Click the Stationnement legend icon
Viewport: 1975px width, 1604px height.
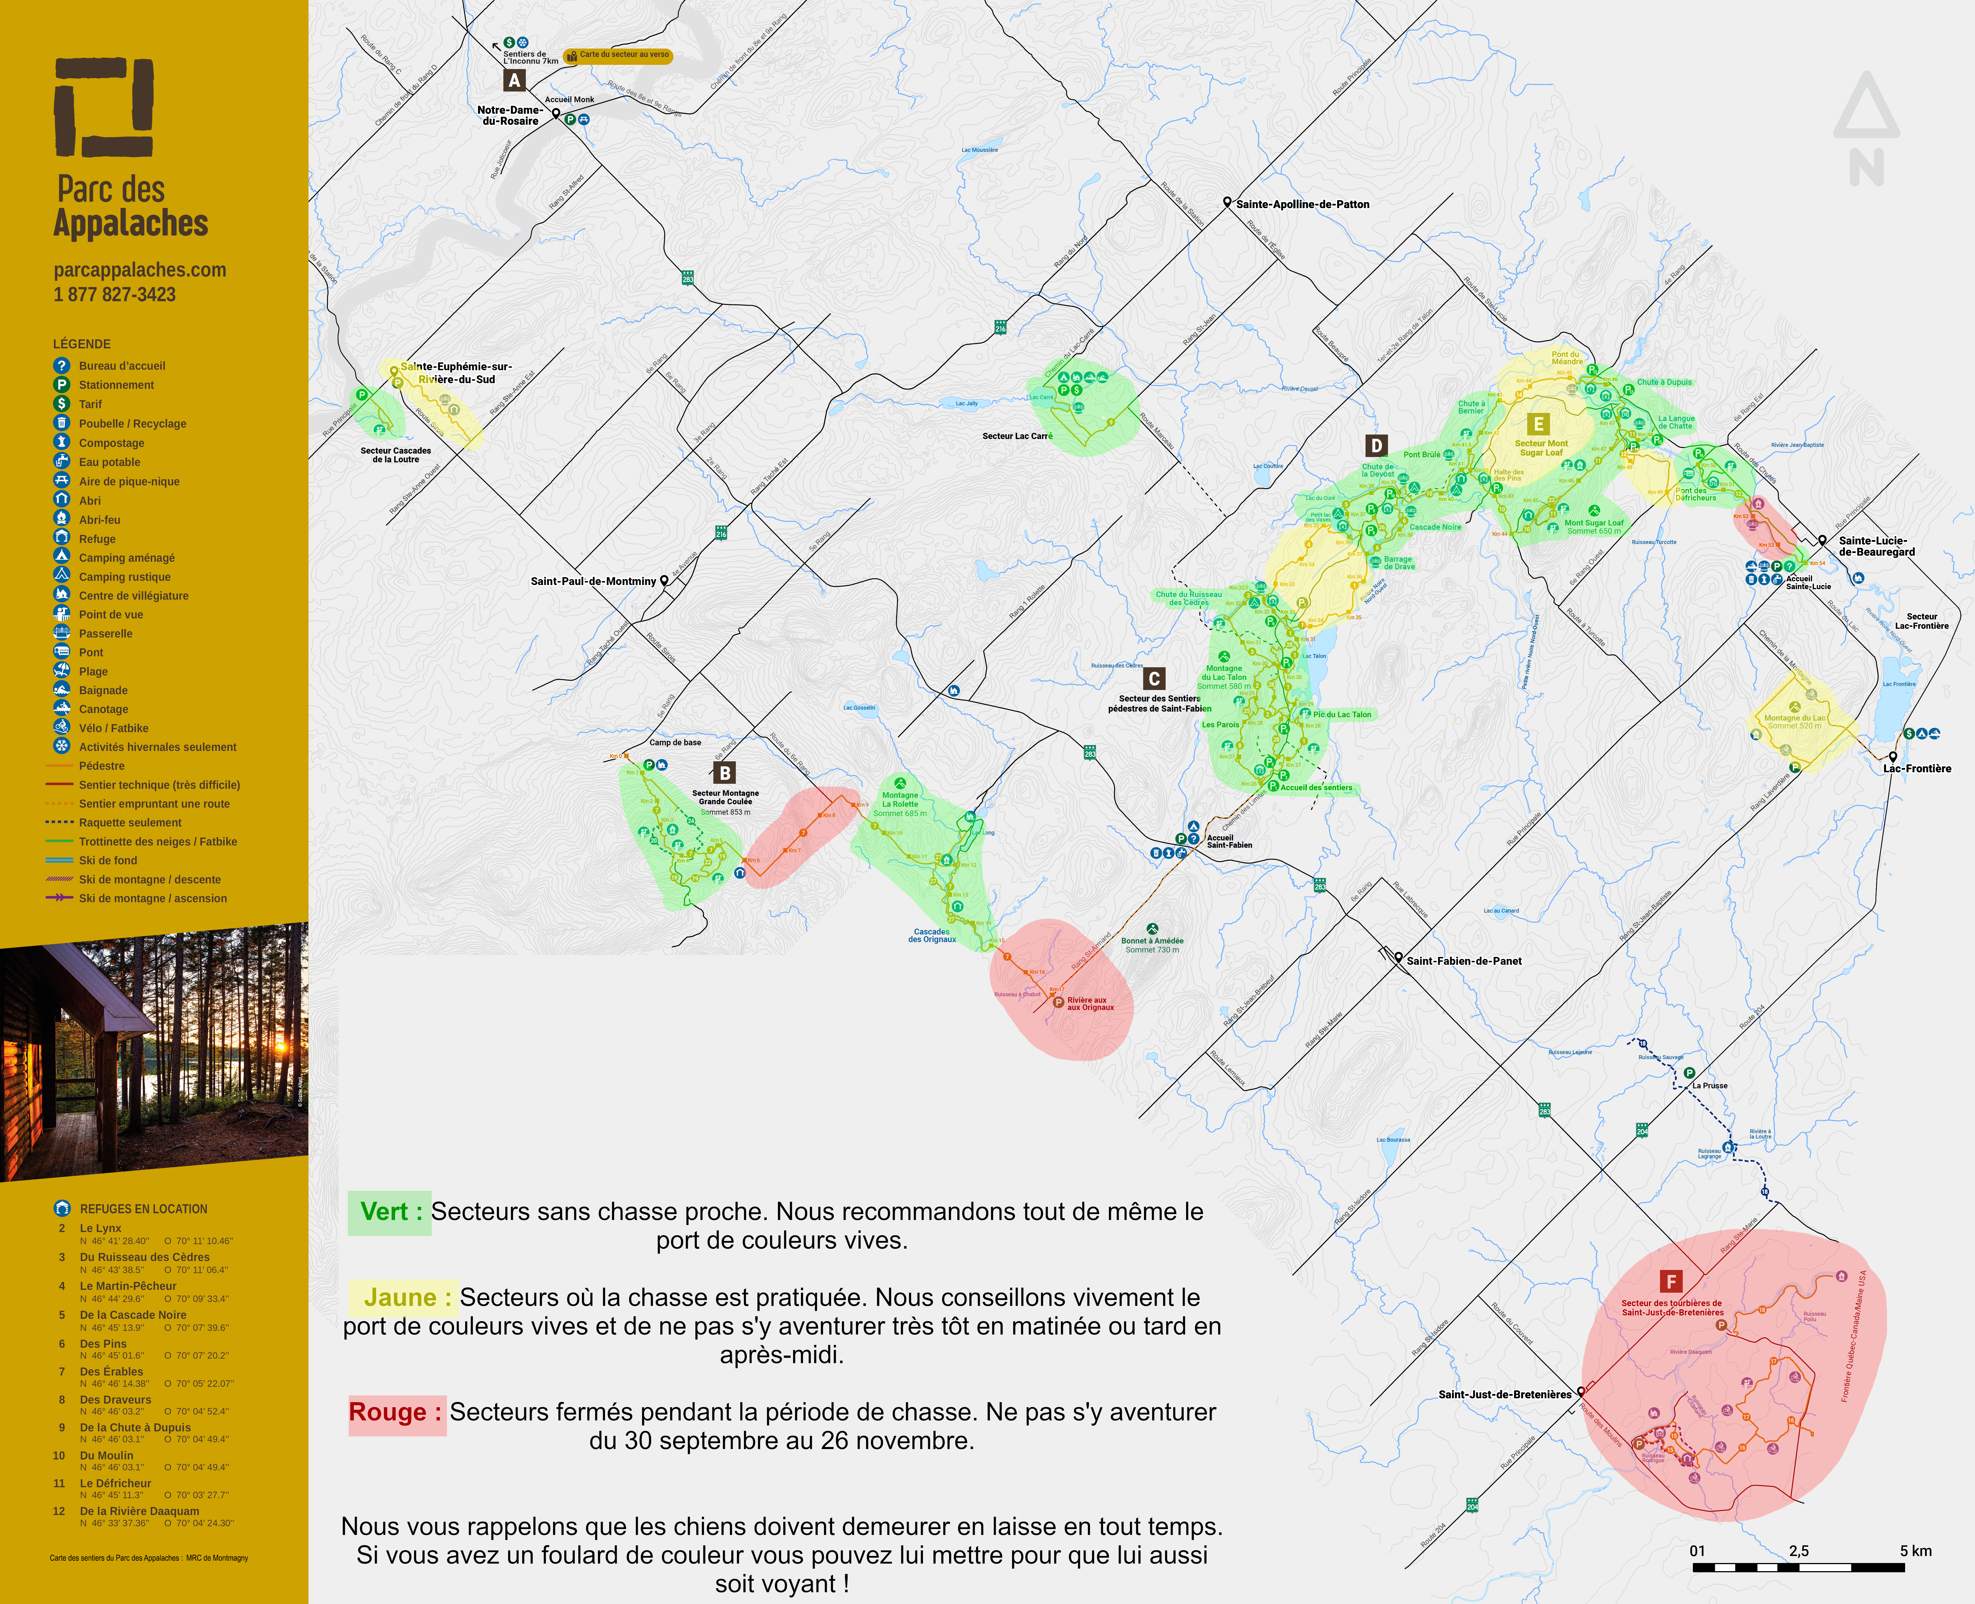[x=62, y=384]
